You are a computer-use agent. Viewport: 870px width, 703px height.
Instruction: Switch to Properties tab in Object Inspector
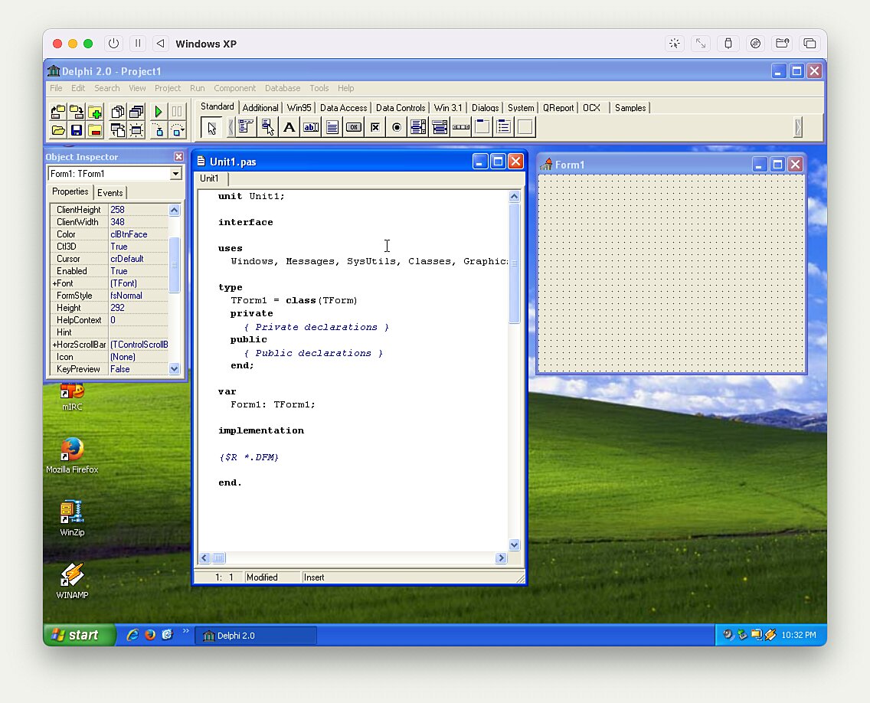click(70, 191)
